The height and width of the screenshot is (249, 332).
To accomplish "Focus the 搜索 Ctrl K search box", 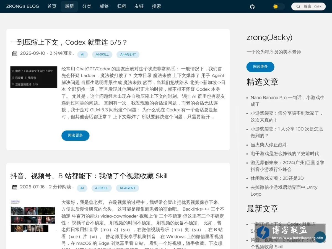I will click(x=309, y=6).
